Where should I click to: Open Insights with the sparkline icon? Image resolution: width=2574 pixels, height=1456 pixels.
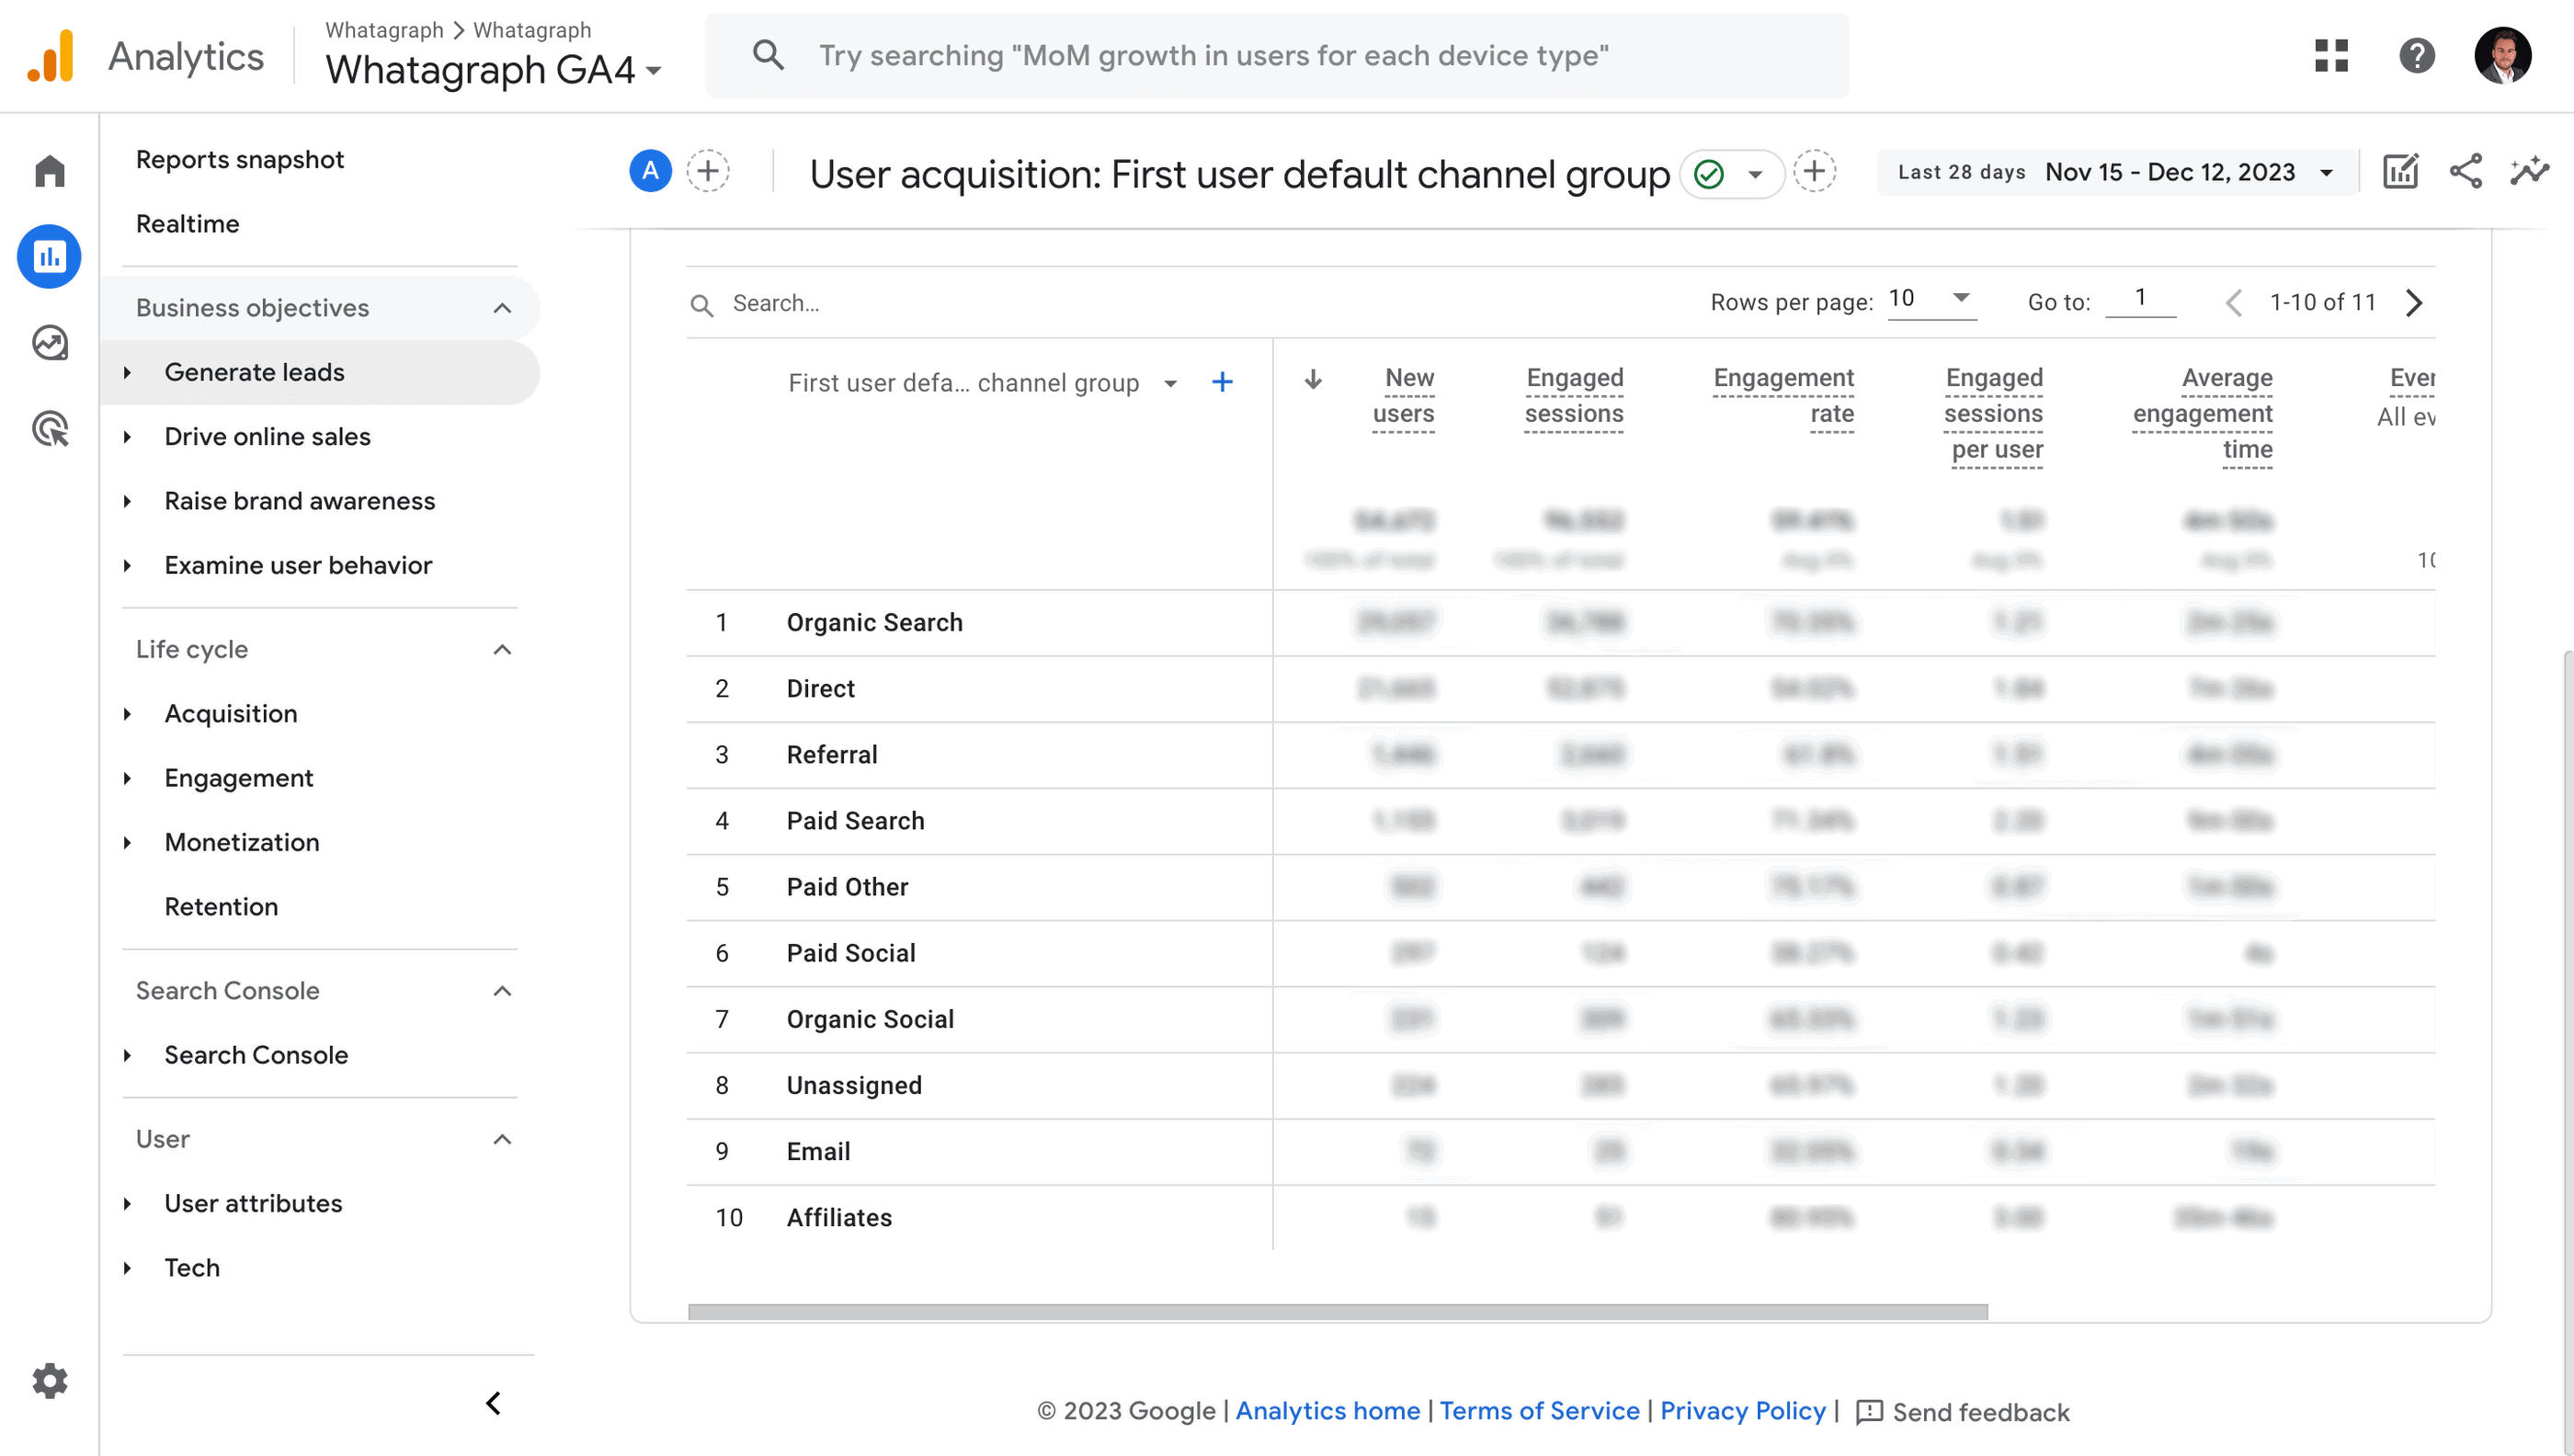[x=2529, y=171]
